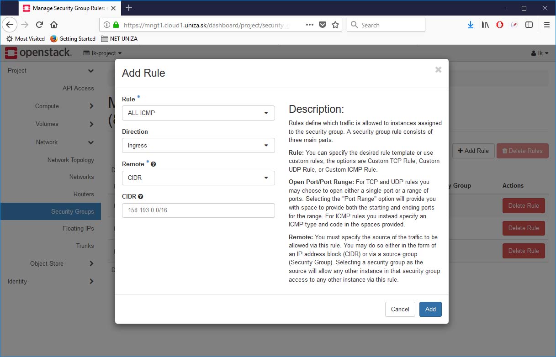Click the first Delete Rule button in the table
The width and height of the screenshot is (556, 357).
tap(524, 205)
